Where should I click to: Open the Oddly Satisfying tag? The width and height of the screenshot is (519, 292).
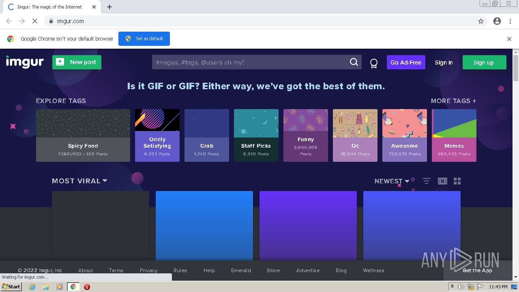coord(157,135)
